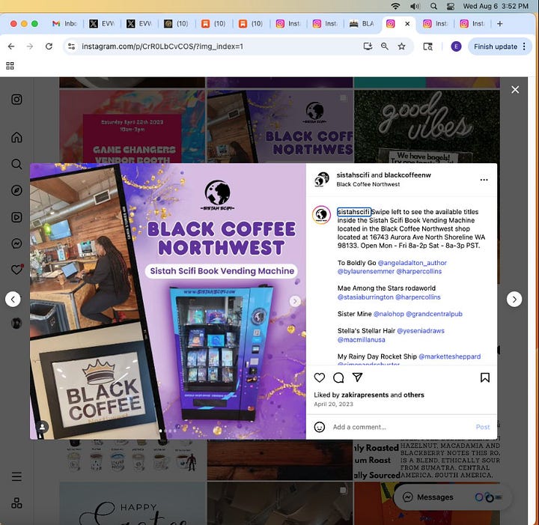Open @grandcentralpub mention
The height and width of the screenshot is (525, 539).
(434, 314)
